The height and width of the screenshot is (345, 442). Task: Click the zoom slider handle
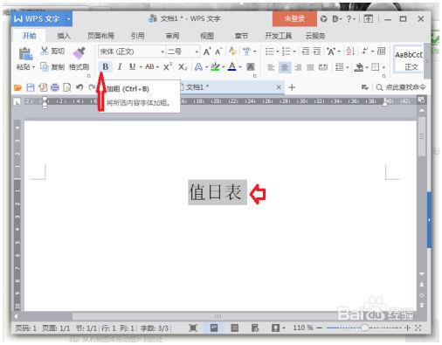[364, 328]
